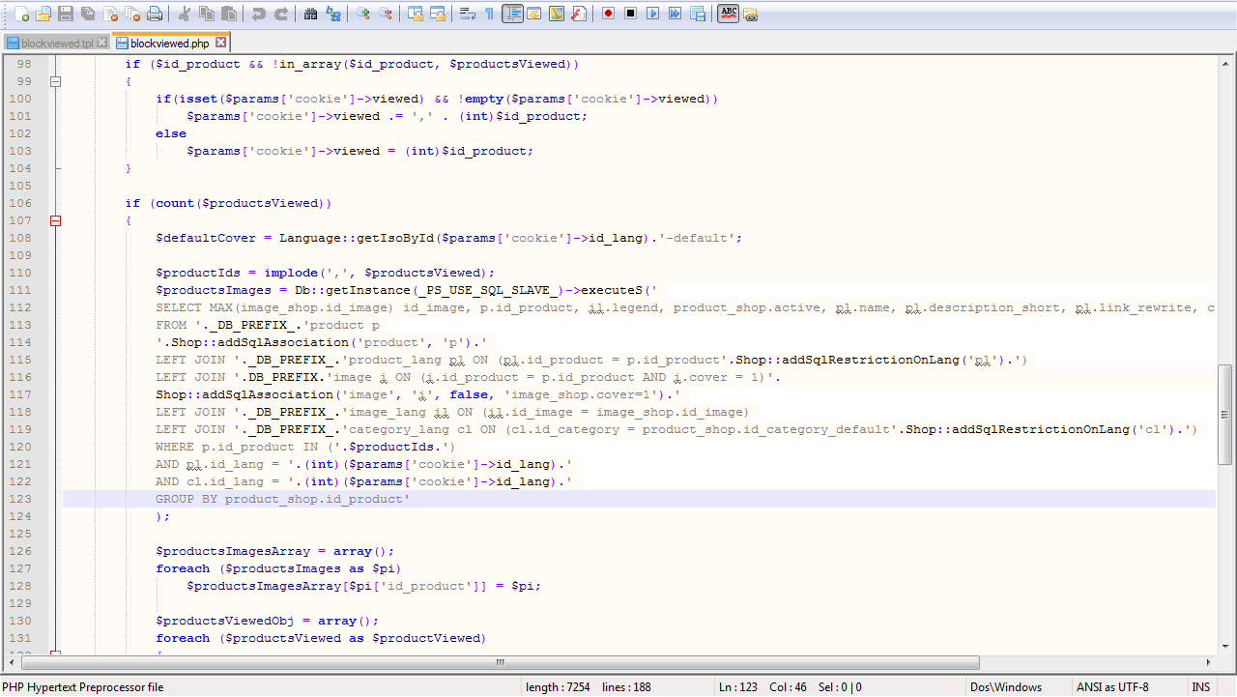Click the Dos\Windows status bar field
Viewport: 1237px width, 697px height.
1005,687
